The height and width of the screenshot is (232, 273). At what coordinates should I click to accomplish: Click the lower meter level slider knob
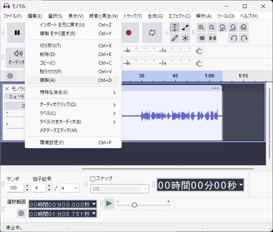pos(199,64)
